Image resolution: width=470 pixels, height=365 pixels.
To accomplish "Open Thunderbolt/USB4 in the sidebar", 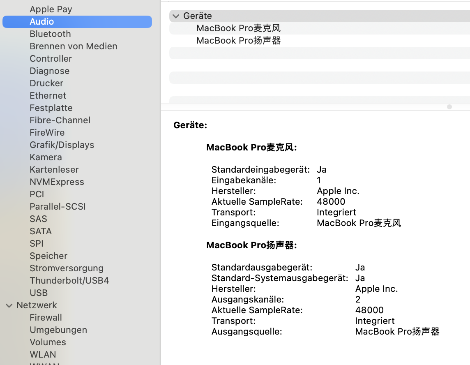I will [x=69, y=280].
